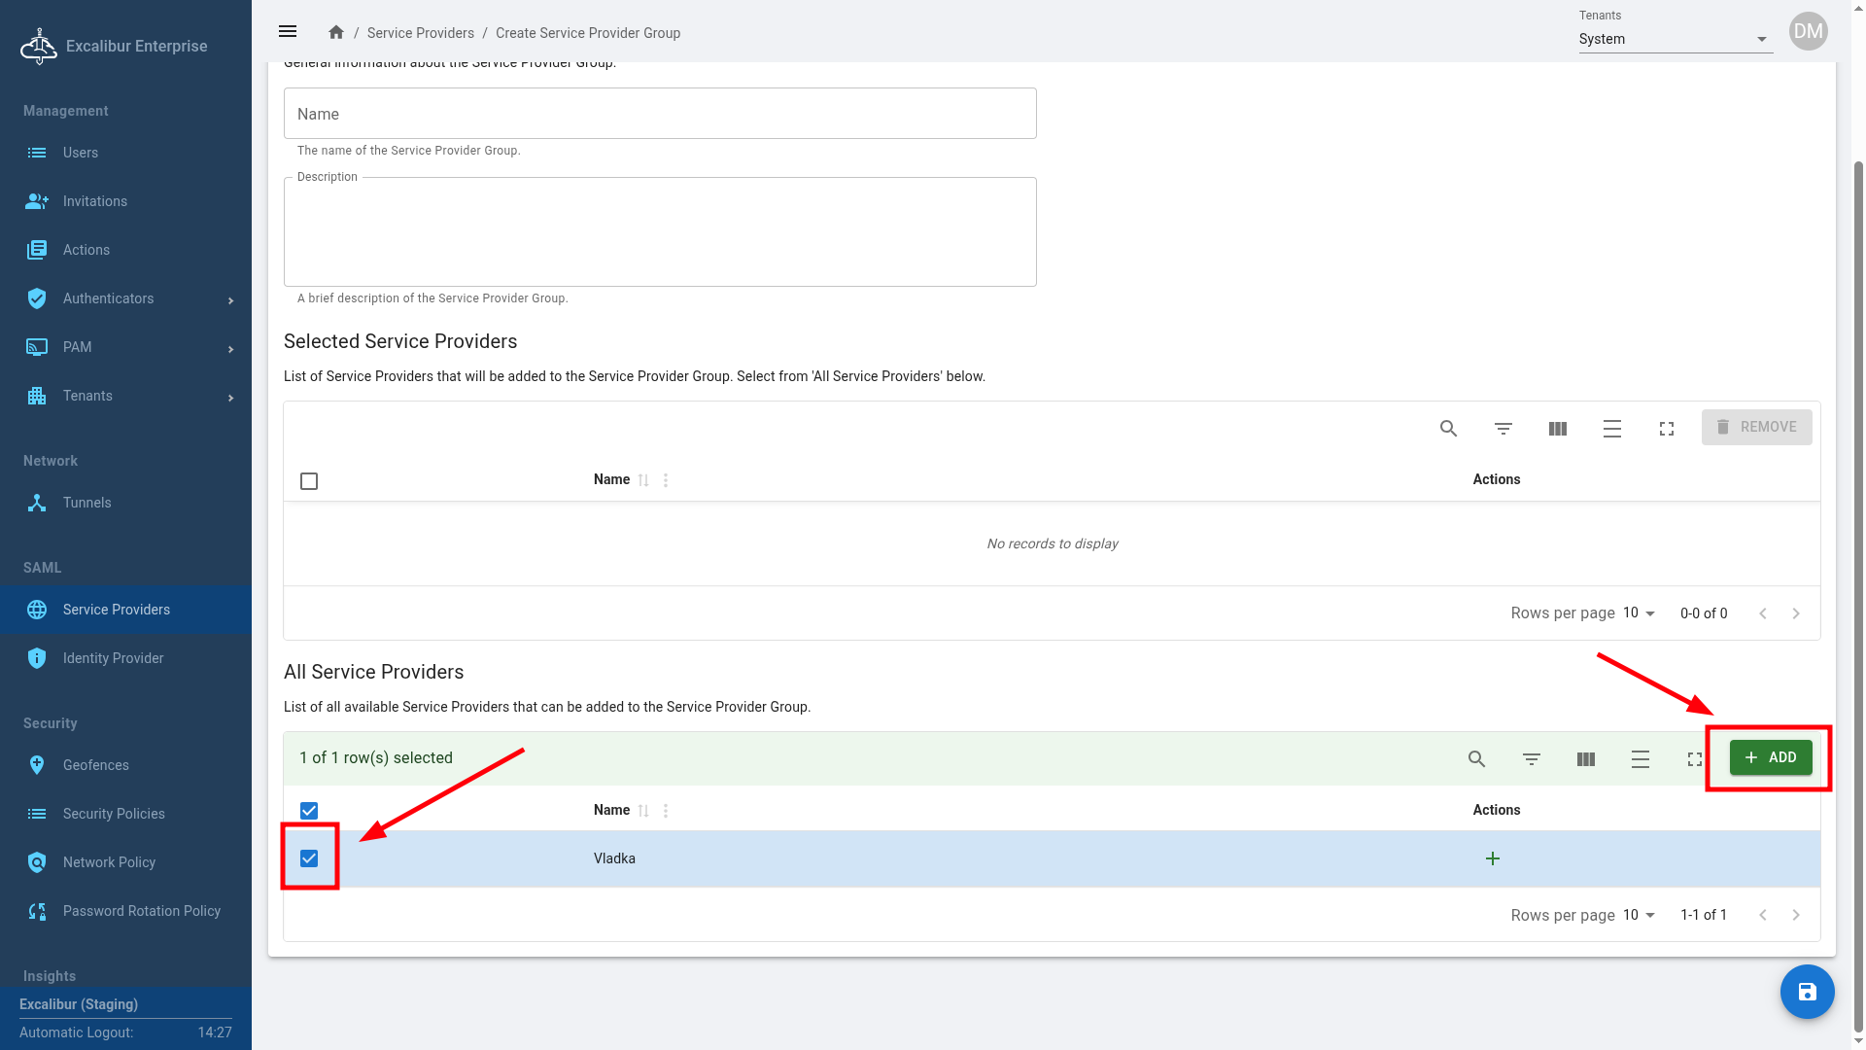This screenshot has height=1050, width=1866.
Task: Click the home breadcrumb icon
Action: click(336, 32)
